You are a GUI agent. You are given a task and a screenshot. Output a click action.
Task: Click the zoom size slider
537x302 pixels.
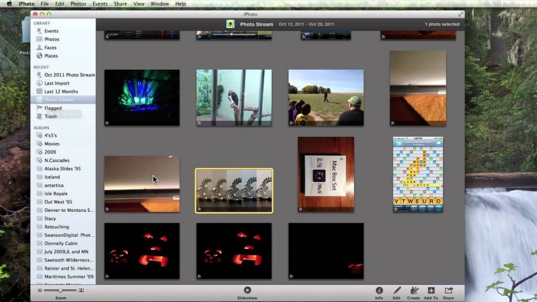(x=60, y=290)
